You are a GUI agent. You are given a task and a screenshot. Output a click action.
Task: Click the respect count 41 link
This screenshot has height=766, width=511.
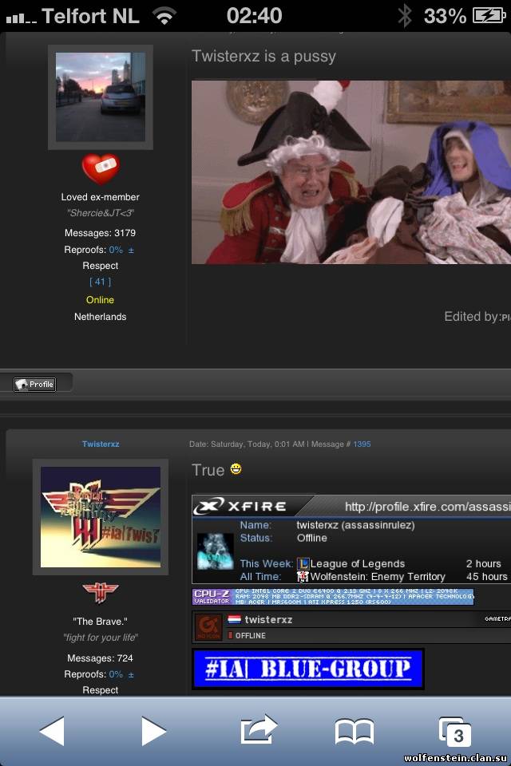(101, 282)
